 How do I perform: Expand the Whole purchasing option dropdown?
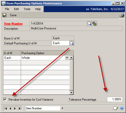[x=67, y=58]
